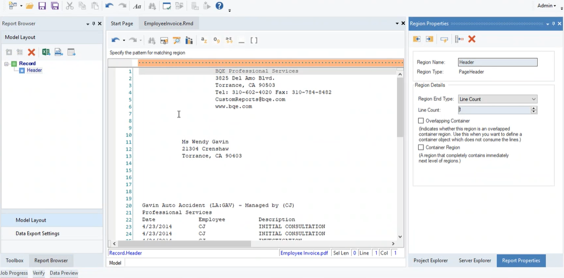Click the red delete icon in Model Layout
The image size is (564, 278).
click(x=31, y=52)
